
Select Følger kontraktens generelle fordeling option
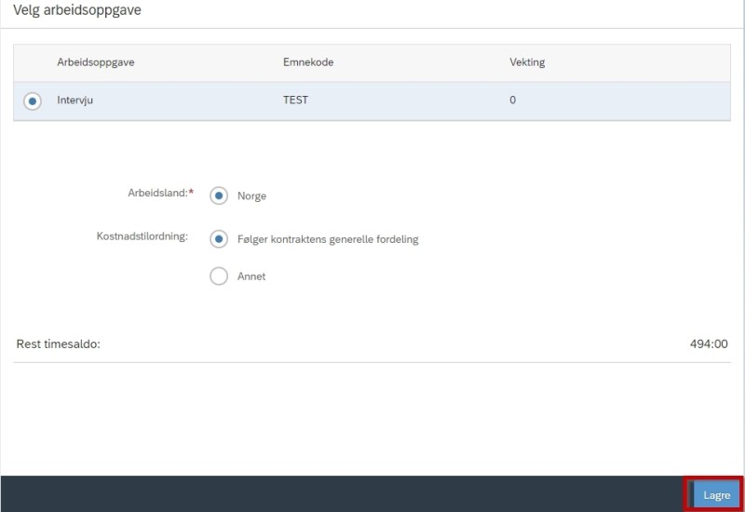pos(219,239)
